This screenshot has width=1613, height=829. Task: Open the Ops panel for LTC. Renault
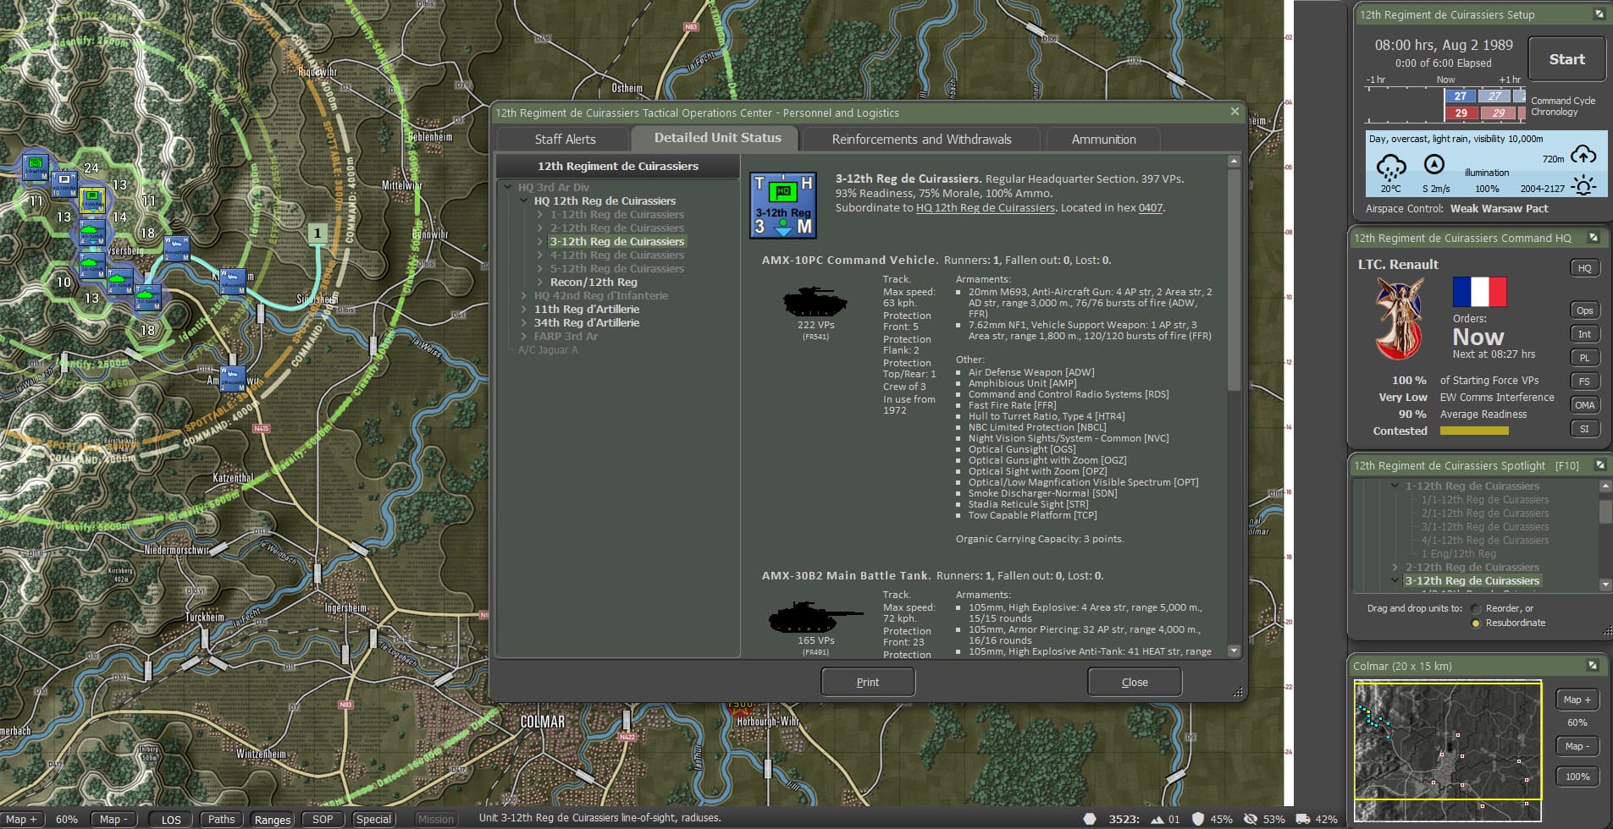(x=1586, y=310)
